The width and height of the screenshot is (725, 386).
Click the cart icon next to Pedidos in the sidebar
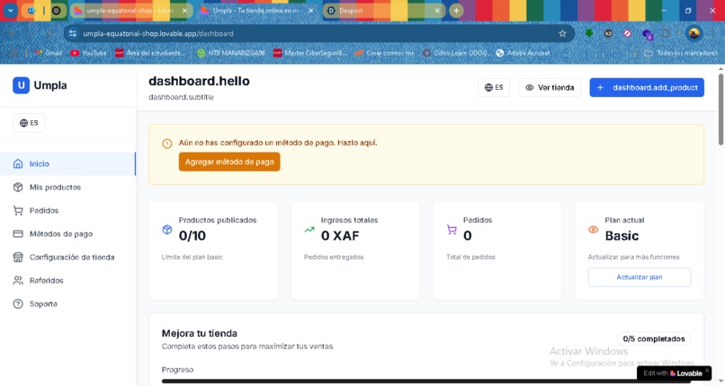tap(18, 211)
